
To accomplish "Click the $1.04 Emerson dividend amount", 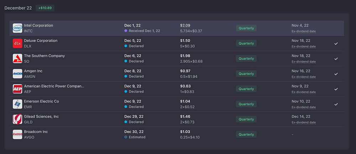I will coord(185,101).
